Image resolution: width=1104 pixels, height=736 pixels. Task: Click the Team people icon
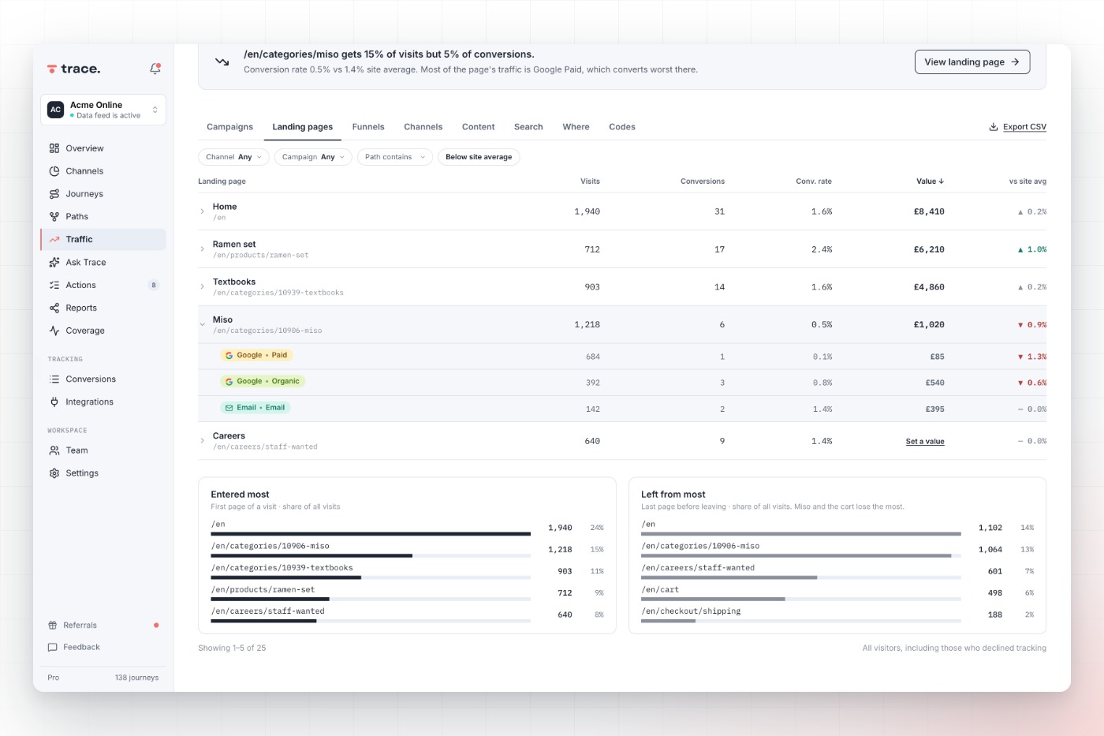[54, 450]
